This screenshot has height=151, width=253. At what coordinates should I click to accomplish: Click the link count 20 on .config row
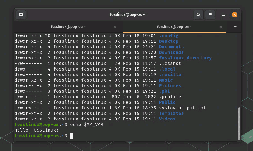coord(48,36)
